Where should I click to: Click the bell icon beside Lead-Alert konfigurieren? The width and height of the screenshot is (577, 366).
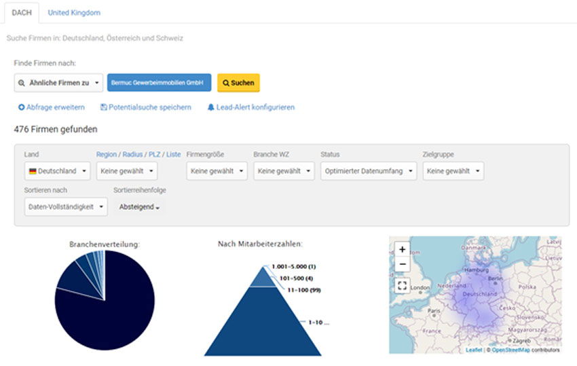(x=211, y=107)
